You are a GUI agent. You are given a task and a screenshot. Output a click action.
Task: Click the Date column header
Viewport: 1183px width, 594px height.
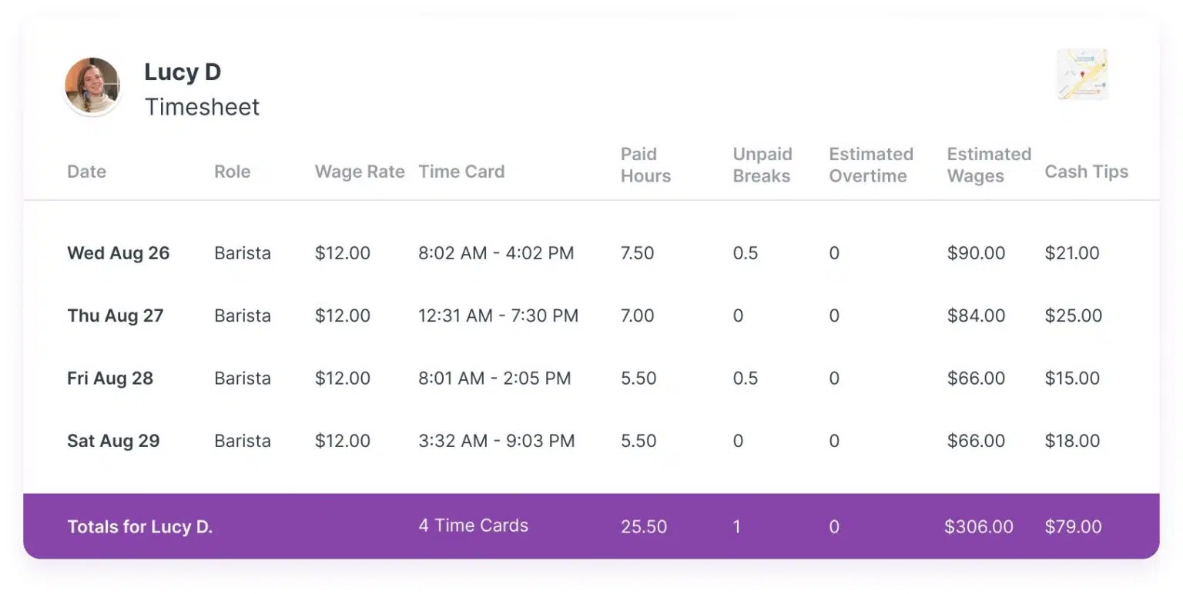(86, 172)
